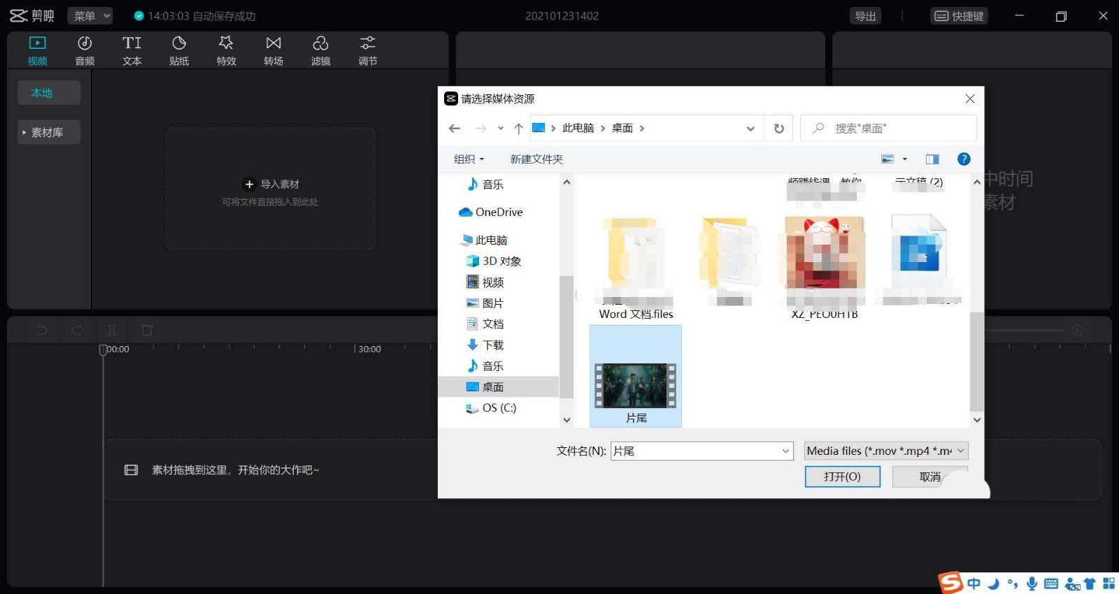Select the 本地 local media section
The width and height of the screenshot is (1119, 594).
pyautogui.click(x=48, y=93)
